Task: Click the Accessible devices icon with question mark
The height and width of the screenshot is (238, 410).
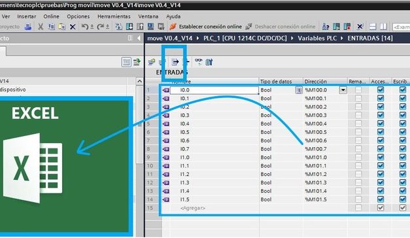Action: (x=326, y=26)
